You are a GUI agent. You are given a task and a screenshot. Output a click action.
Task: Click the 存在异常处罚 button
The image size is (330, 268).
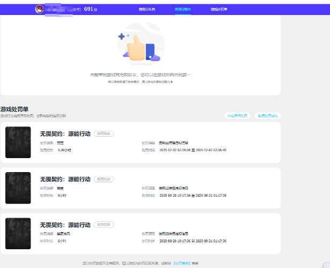(x=237, y=116)
